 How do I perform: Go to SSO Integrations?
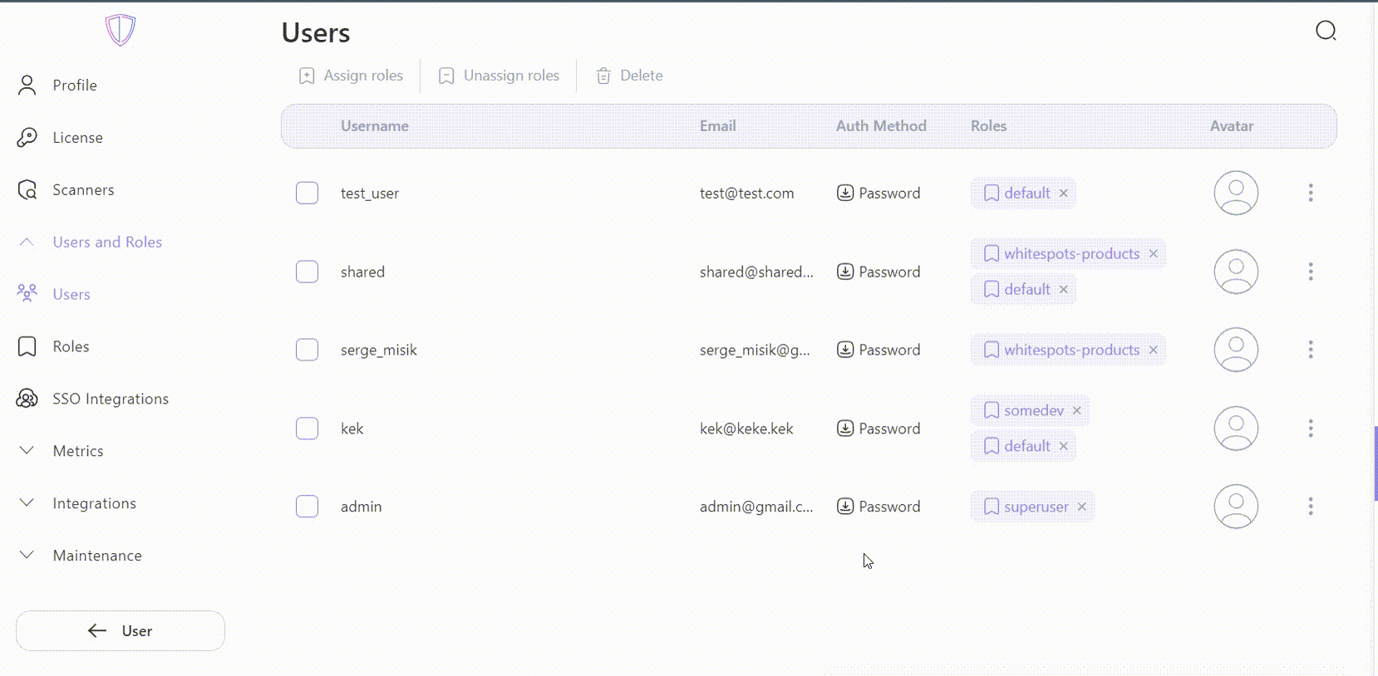tap(110, 399)
